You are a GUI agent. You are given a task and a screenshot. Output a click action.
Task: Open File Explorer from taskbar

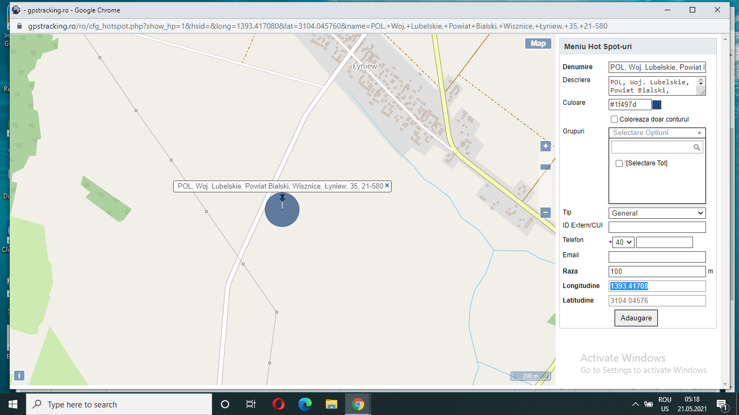(332, 404)
